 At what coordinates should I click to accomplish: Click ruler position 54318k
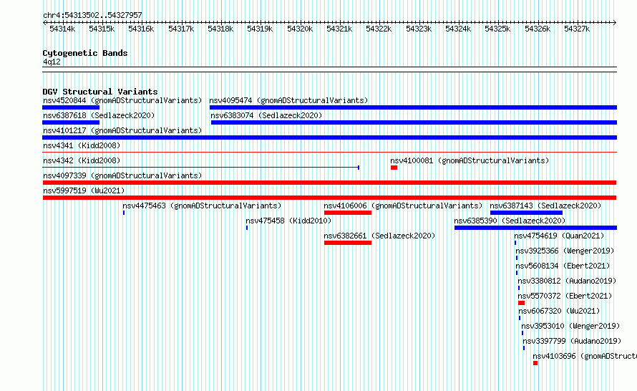[x=220, y=29]
